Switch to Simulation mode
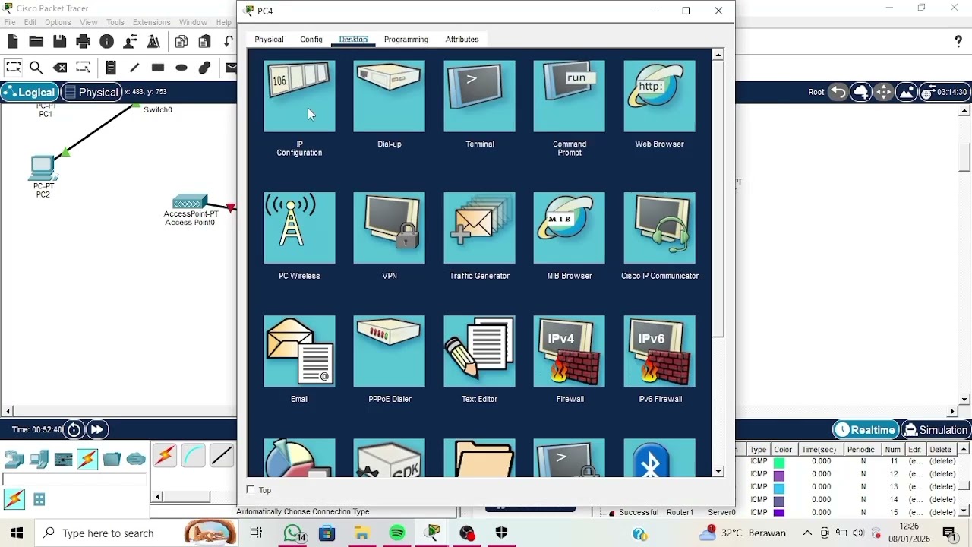The image size is (972, 547). [936, 430]
